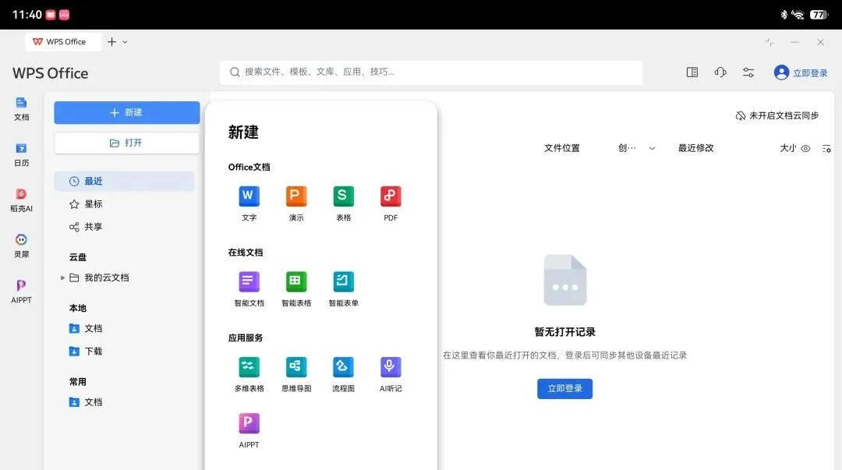Focus the 搜索文件、模板 search box
Screen dimensions: 842x470
tap(430, 72)
